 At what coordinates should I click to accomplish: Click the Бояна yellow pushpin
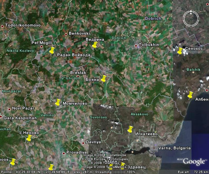point(104,79)
